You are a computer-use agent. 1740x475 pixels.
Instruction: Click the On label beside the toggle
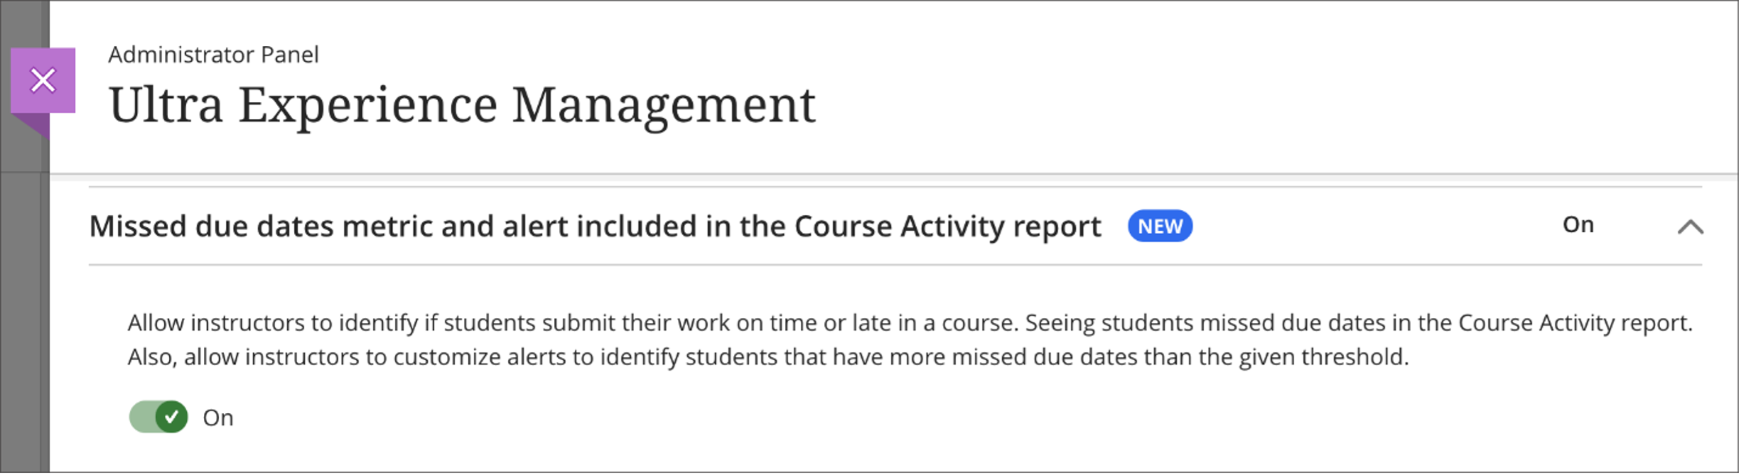click(218, 418)
